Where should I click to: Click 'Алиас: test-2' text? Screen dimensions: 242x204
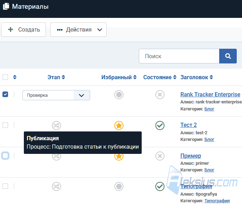pyautogui.click(x=194, y=132)
